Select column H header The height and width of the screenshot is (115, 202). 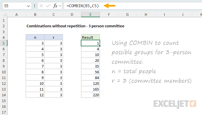146,14
